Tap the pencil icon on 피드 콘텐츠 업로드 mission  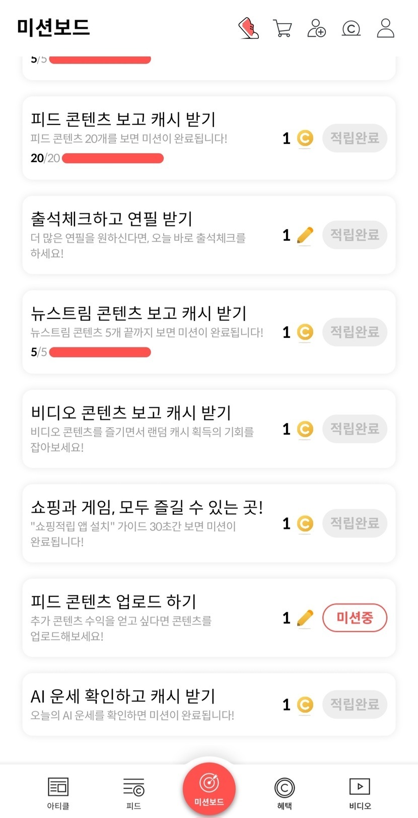[x=305, y=618]
